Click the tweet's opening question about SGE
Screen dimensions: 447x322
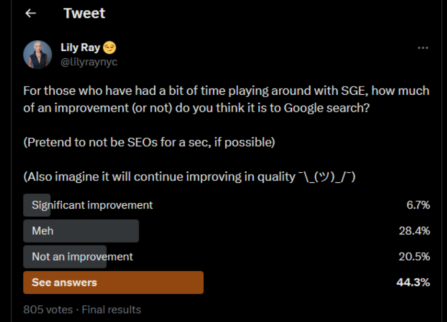pos(226,99)
